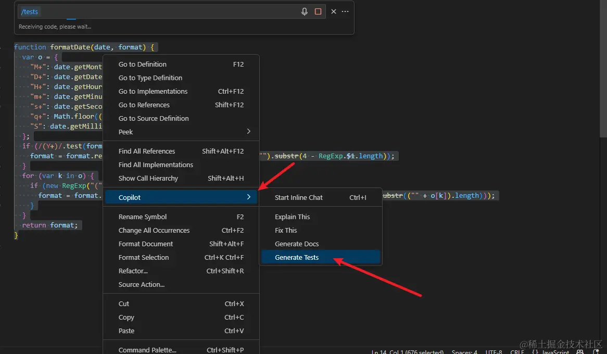Select Explain This in Copilot submenu
Image resolution: width=607 pixels, height=354 pixels.
coord(321,217)
